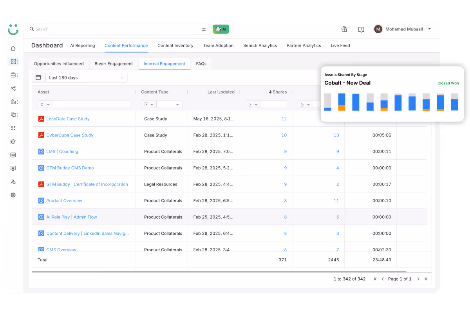The image size is (470, 313).
Task: Open the comparison operator dropdown right of Shares filter
Action: click(x=305, y=104)
